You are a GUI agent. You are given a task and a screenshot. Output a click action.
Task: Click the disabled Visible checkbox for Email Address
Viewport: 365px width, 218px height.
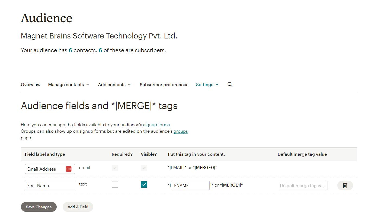(x=144, y=168)
